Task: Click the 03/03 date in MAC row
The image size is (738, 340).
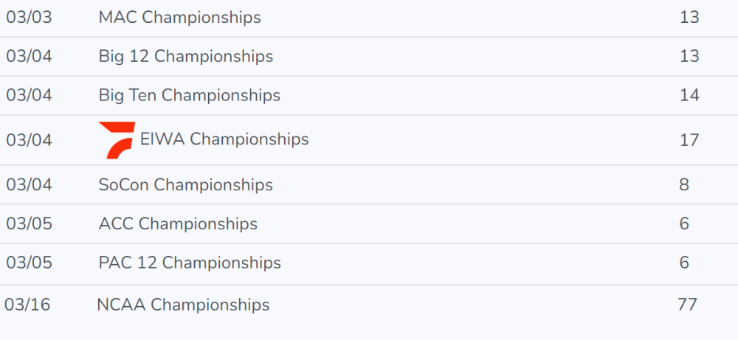Action: pyautogui.click(x=30, y=18)
